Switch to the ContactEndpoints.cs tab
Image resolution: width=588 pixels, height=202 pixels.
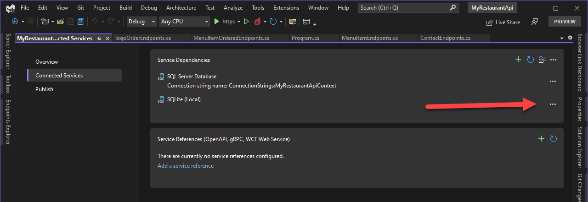[x=454, y=38]
